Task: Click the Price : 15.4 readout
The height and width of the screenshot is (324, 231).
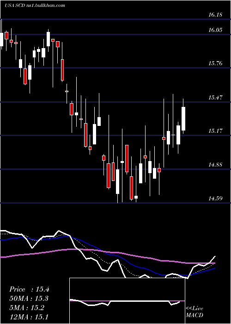Action: click(29, 289)
